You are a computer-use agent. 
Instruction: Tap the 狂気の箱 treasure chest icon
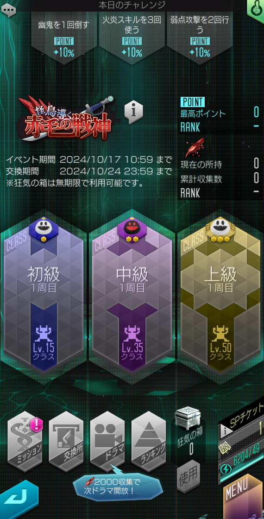188,418
